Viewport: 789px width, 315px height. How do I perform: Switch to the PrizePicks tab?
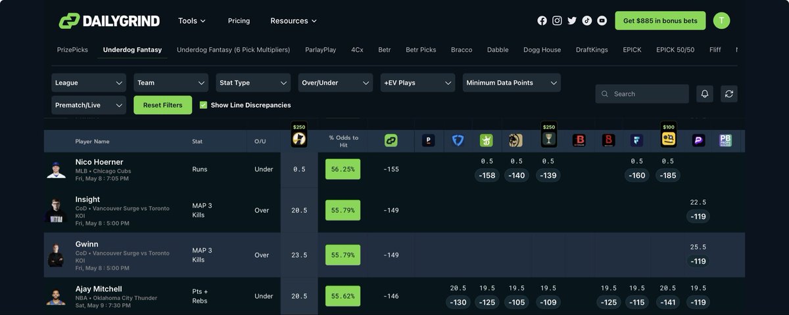coord(73,49)
